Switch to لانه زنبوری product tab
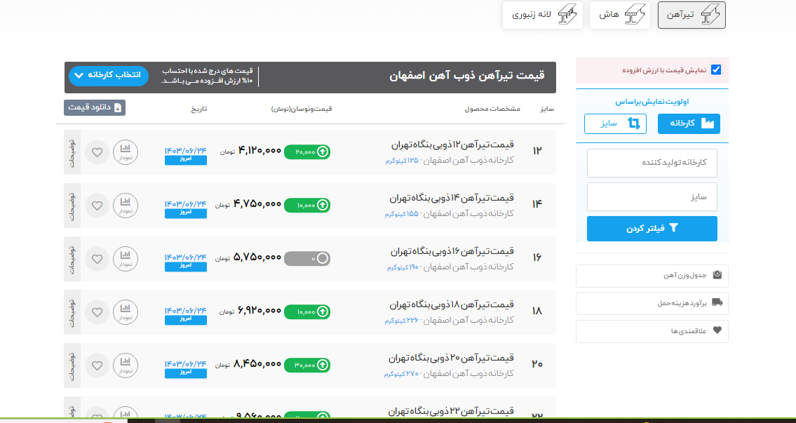 [543, 15]
